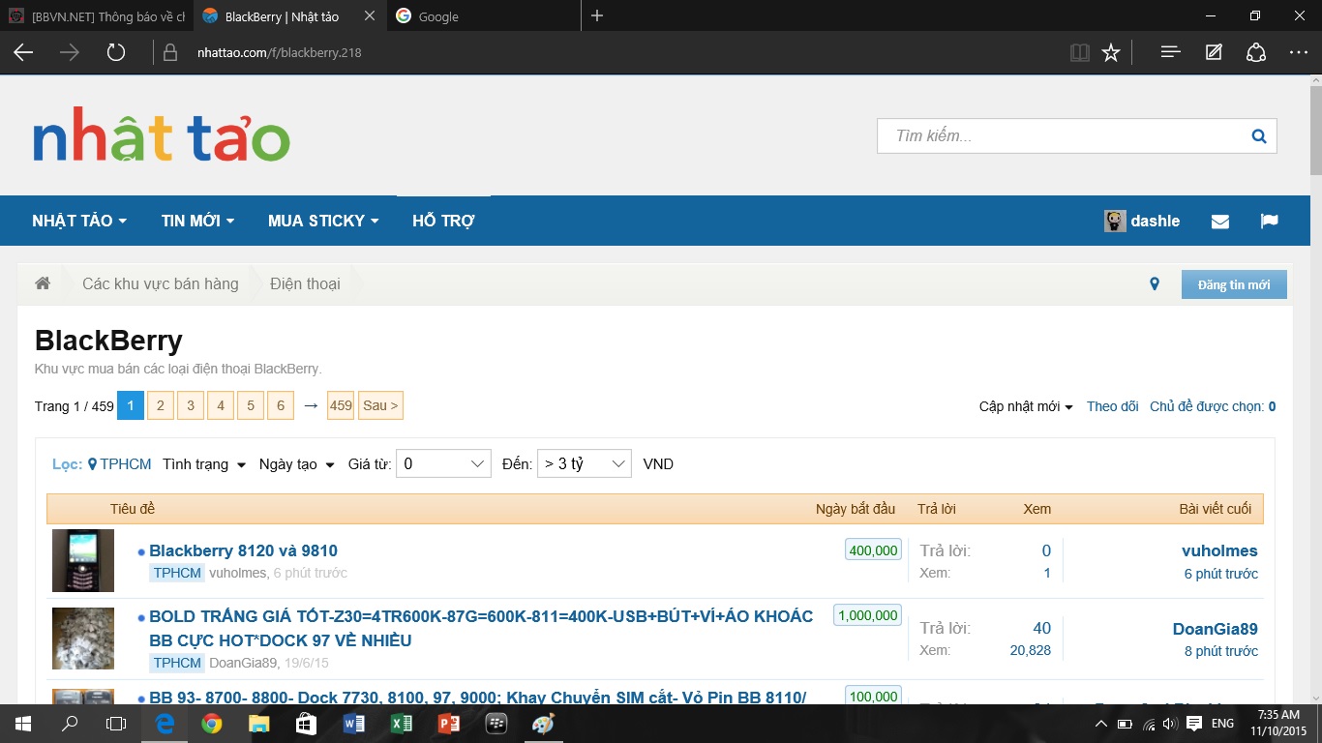This screenshot has height=743, width=1322.
Task: Sort by Bài viết cuối column header
Action: pos(1215,509)
